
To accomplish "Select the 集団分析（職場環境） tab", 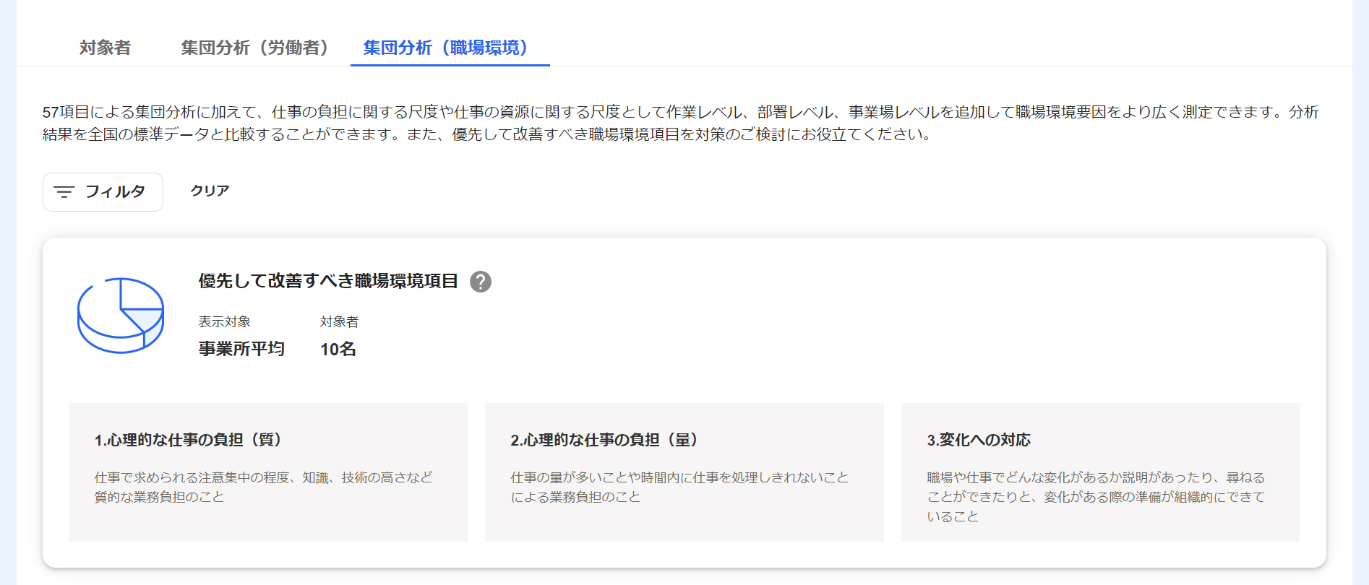I will click(x=450, y=48).
